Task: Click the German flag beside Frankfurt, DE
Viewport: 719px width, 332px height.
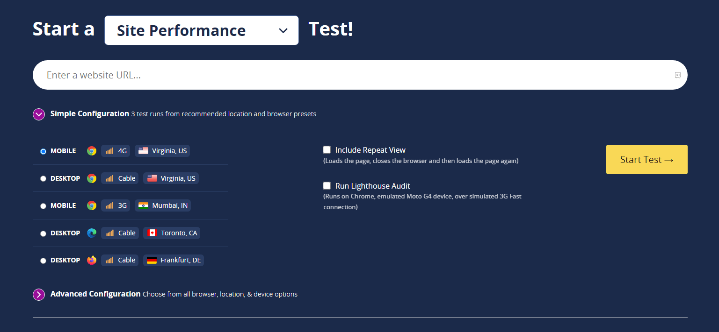Action: tap(152, 260)
